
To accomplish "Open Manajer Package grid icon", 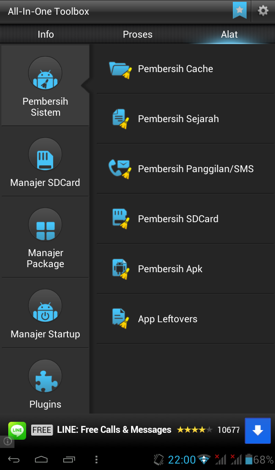I will point(45,224).
